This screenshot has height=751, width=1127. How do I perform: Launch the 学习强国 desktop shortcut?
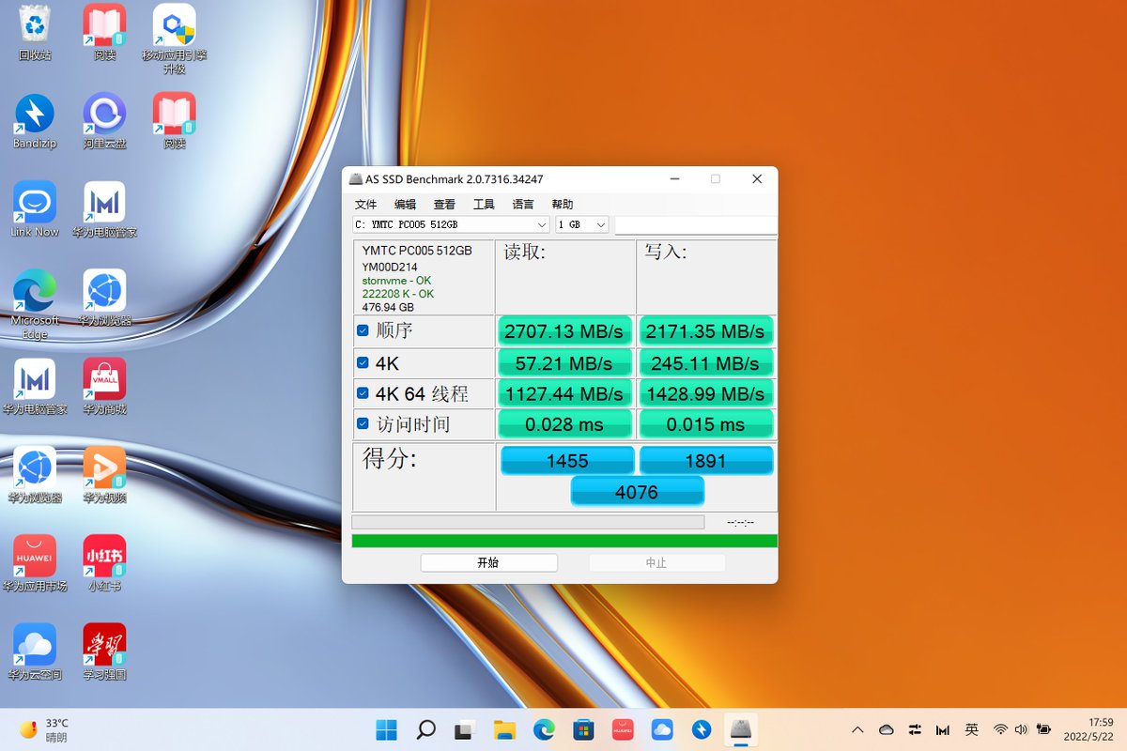[104, 651]
